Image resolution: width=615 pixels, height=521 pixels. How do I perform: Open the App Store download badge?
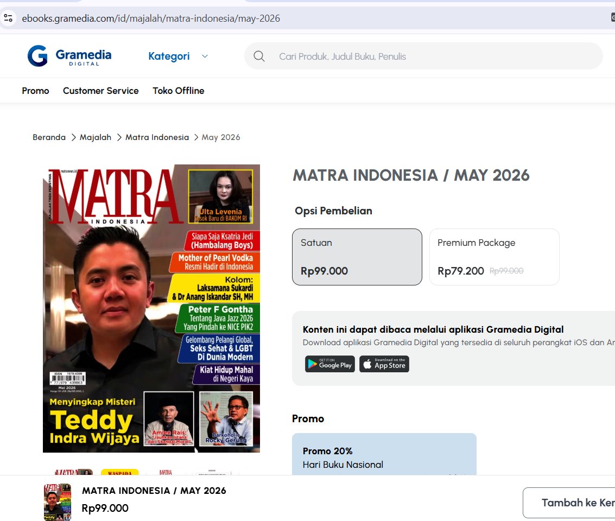[x=384, y=364]
